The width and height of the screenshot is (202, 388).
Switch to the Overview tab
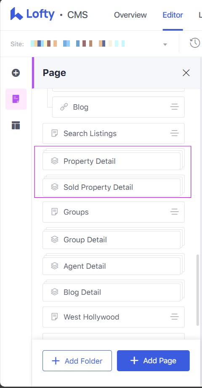(130, 15)
